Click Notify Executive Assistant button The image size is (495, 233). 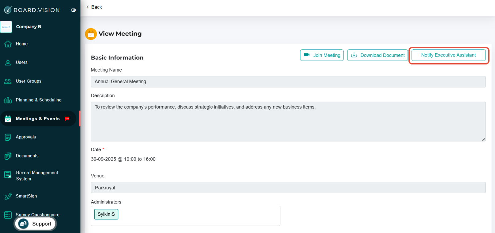coord(448,55)
